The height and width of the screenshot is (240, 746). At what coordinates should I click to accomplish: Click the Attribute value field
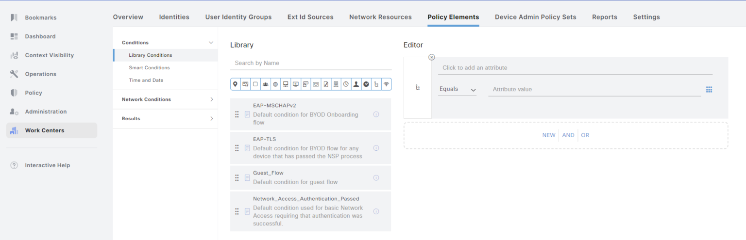tap(594, 89)
